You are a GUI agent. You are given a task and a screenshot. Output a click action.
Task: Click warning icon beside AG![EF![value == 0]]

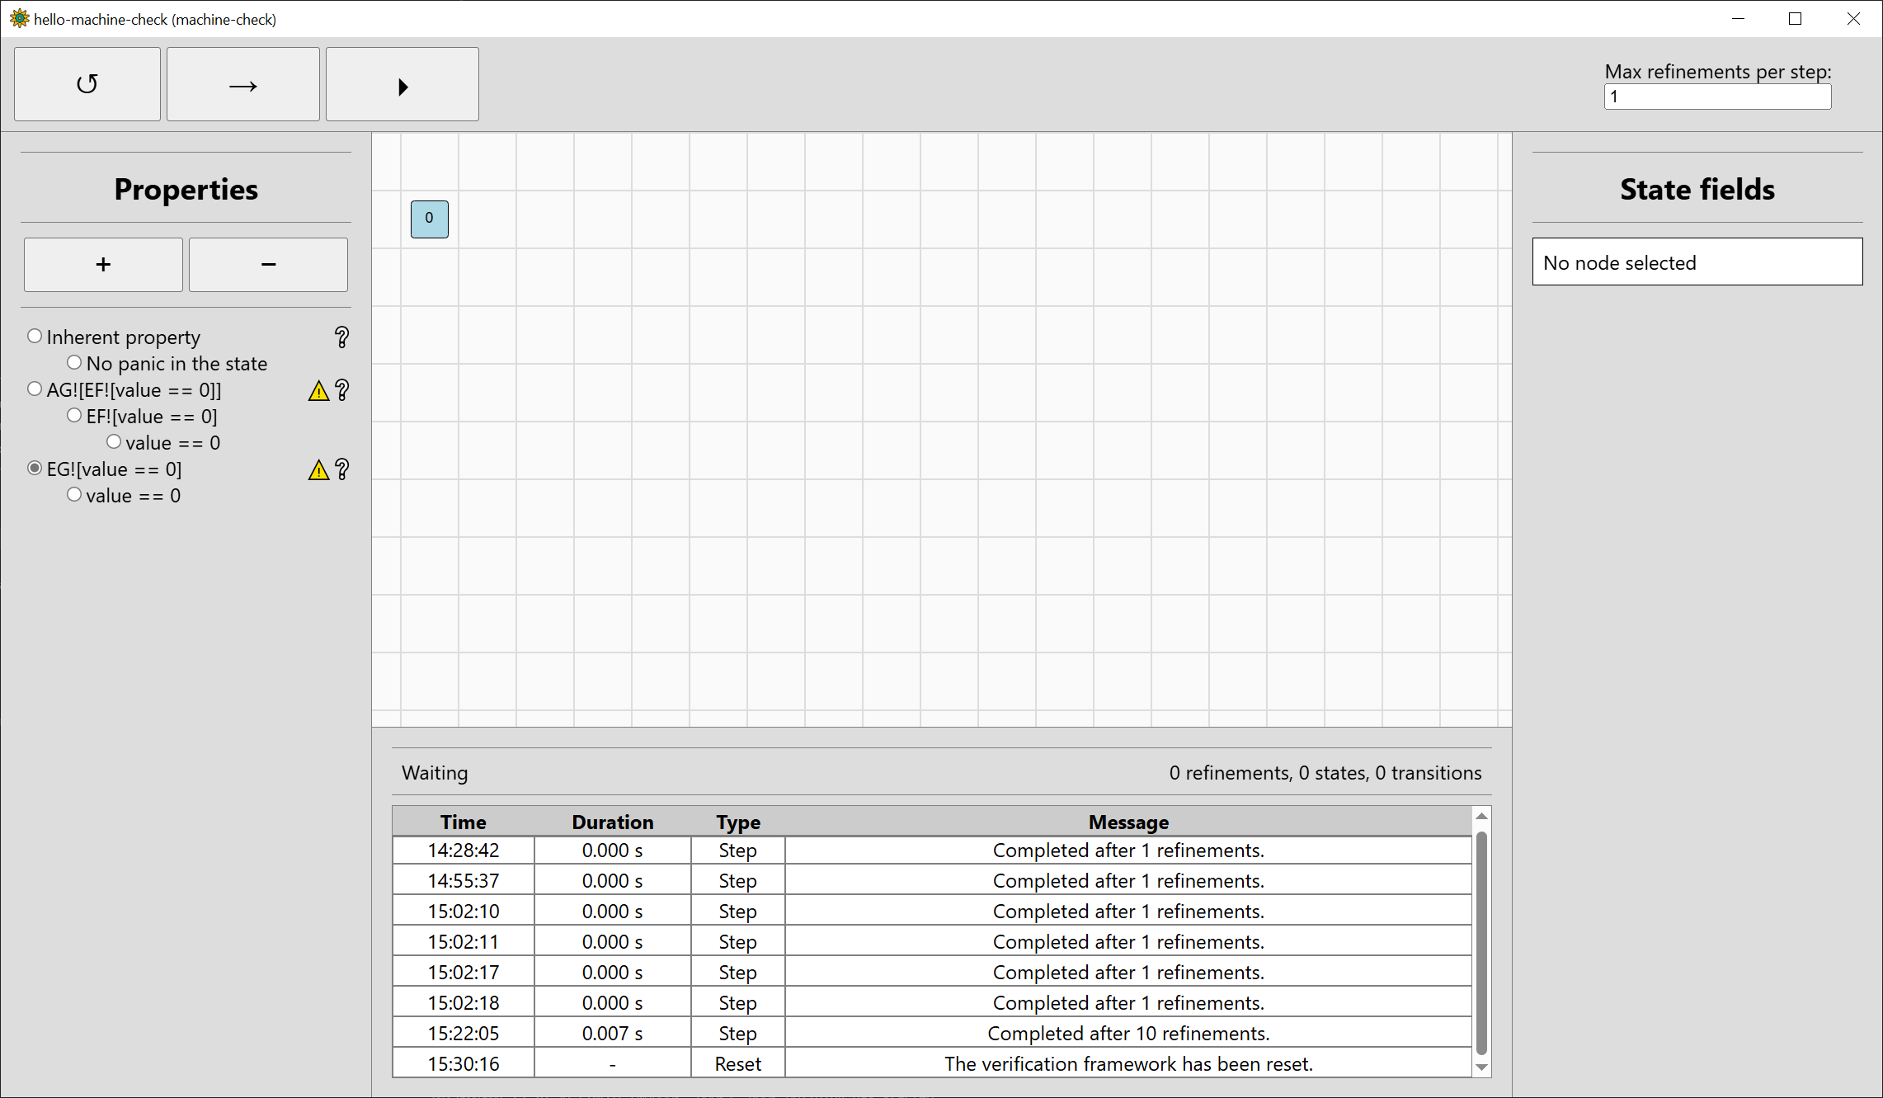click(x=318, y=390)
